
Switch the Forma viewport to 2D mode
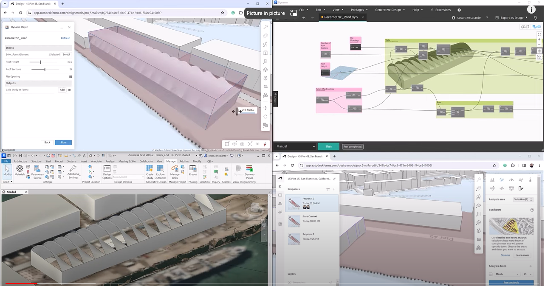tap(257, 144)
